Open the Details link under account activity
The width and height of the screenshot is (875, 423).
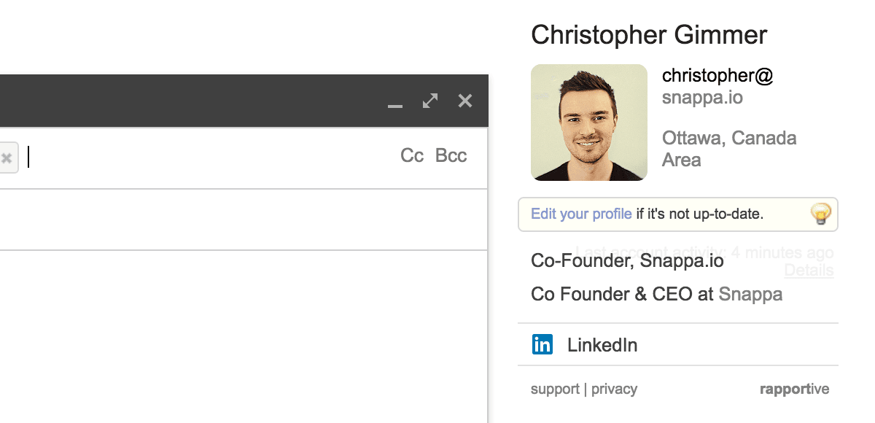pos(809,271)
